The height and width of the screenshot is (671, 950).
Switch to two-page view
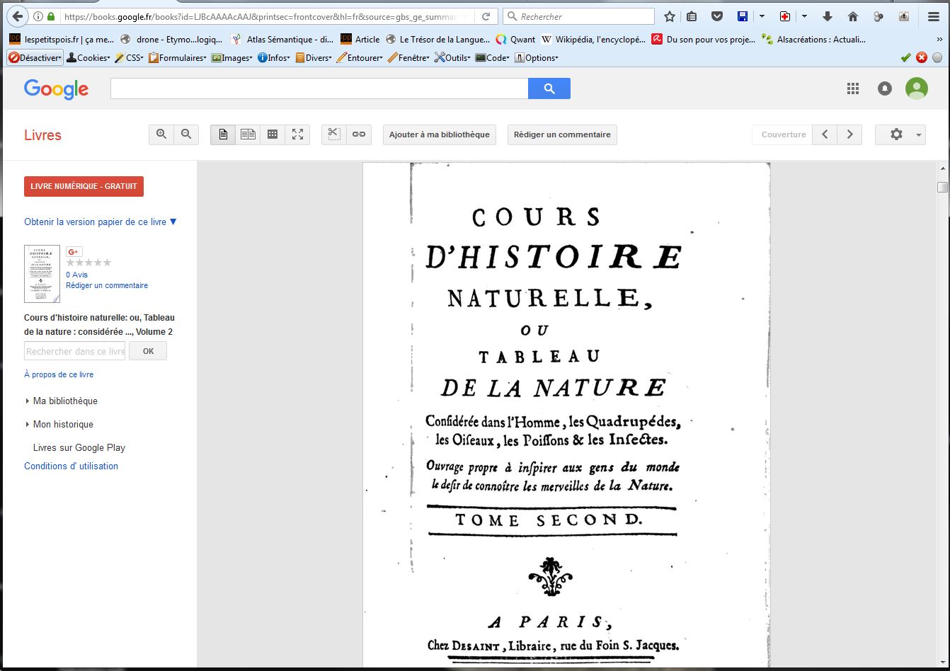tap(248, 134)
